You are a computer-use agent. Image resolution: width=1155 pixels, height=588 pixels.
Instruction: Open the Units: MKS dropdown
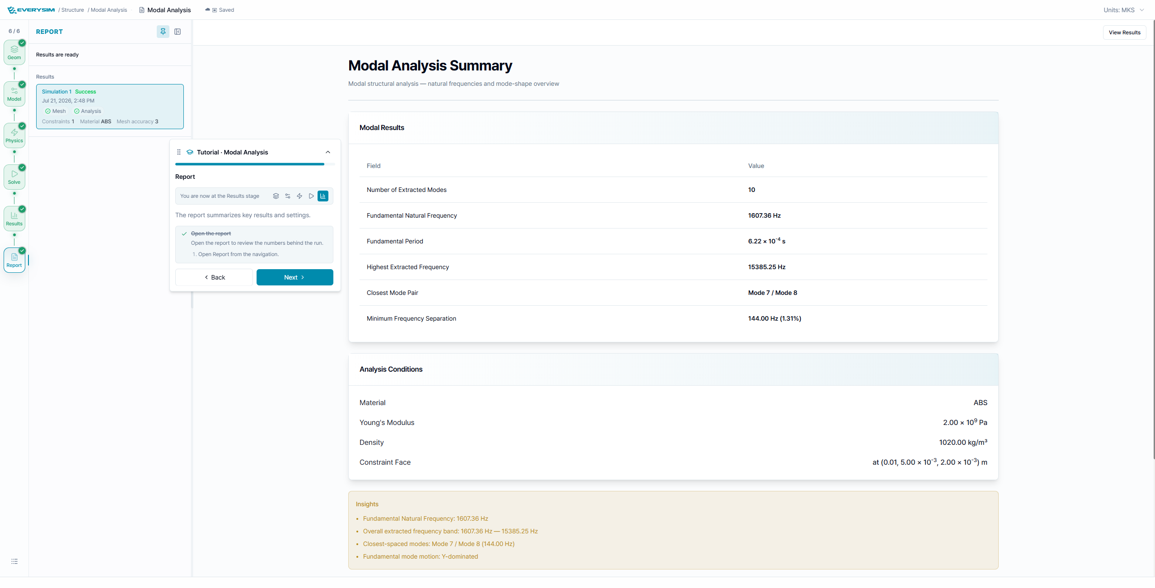(x=1124, y=10)
